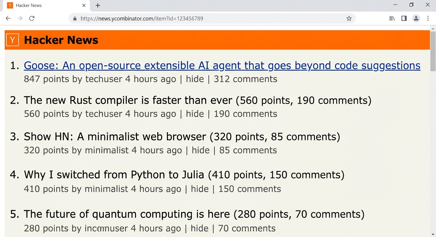Open the reading list library icon

click(392, 18)
